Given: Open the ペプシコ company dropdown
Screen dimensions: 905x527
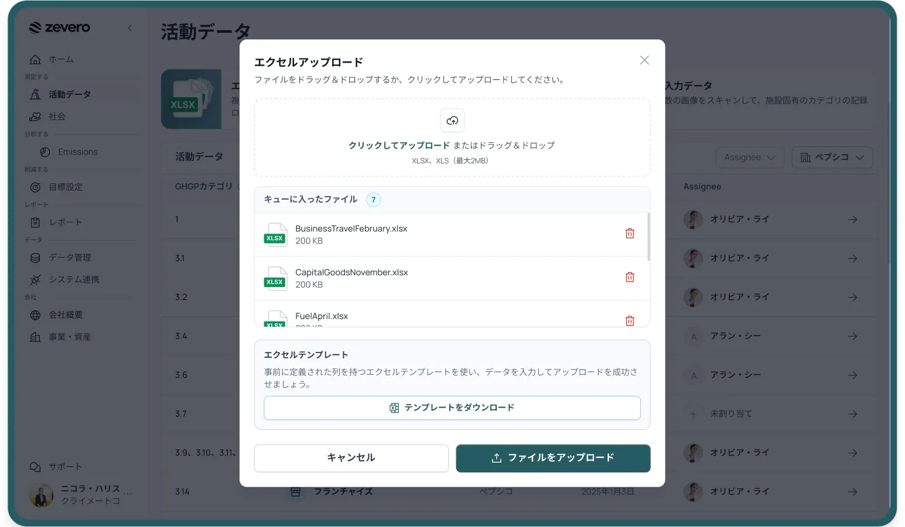Looking at the screenshot, I should [832, 158].
